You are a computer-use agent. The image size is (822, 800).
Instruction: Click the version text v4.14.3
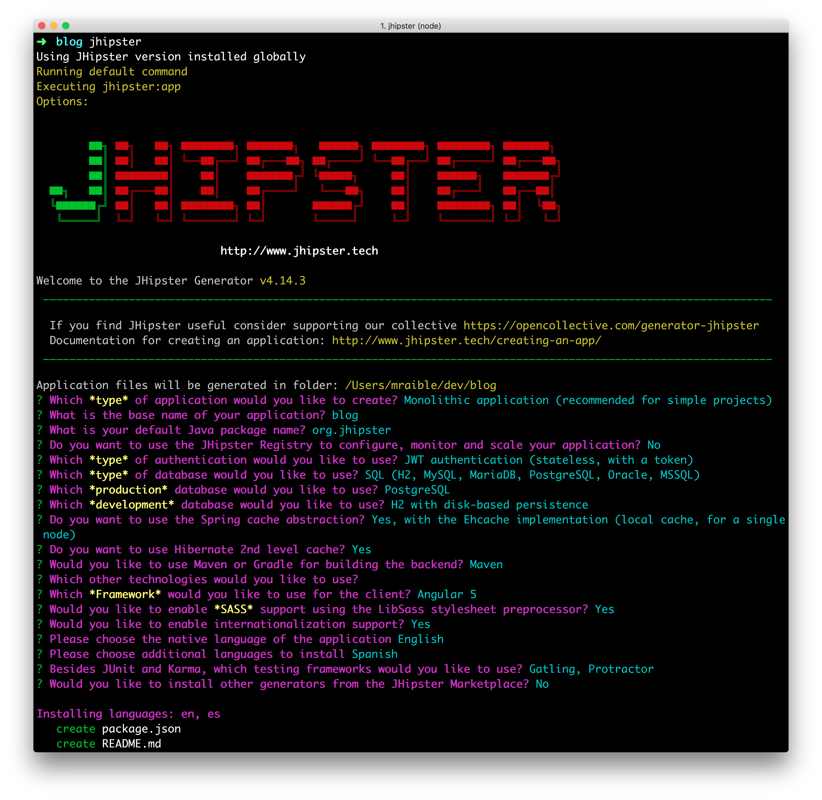click(282, 281)
